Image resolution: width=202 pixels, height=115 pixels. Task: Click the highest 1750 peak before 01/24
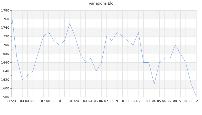[x=70, y=24]
